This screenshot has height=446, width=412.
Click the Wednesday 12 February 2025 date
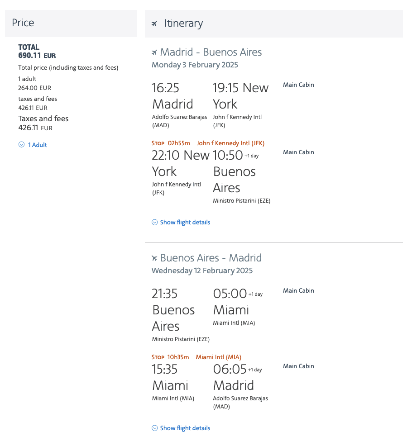click(202, 270)
